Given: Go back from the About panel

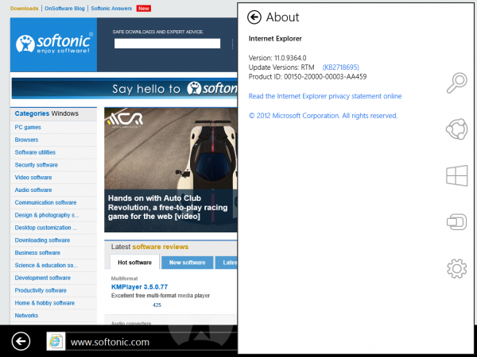Looking at the screenshot, I should pyautogui.click(x=254, y=17).
